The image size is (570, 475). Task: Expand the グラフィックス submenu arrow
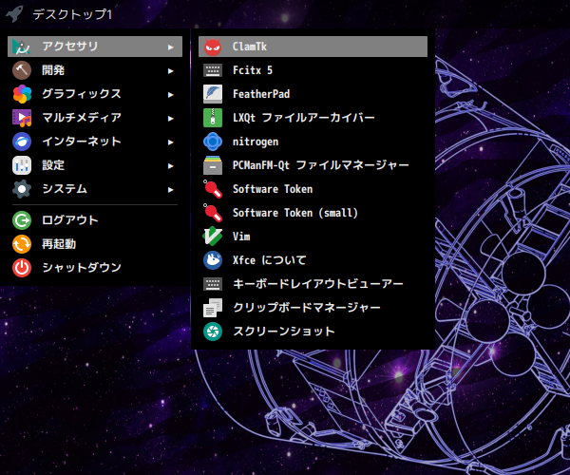coord(170,95)
